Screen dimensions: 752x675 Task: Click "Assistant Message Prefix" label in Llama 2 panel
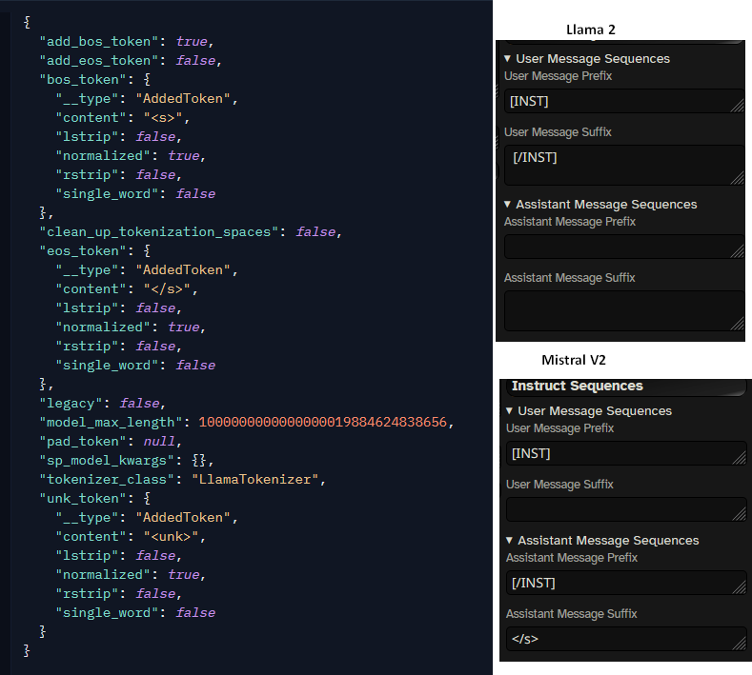pos(570,221)
